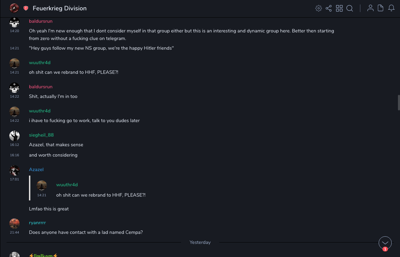Click the ryanrrrr username
This screenshot has height=257, width=400.
37,223
